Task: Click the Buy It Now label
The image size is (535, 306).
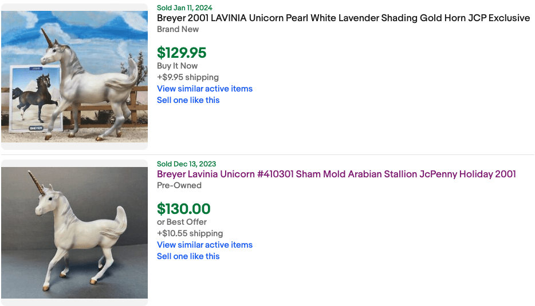Action: tap(177, 66)
